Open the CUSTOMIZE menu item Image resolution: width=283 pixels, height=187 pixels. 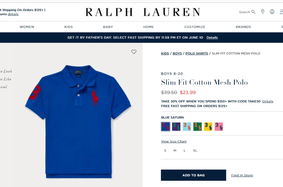click(195, 27)
